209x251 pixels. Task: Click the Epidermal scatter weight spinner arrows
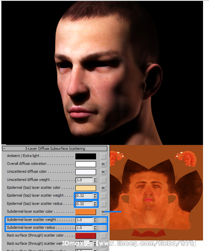click(95, 196)
